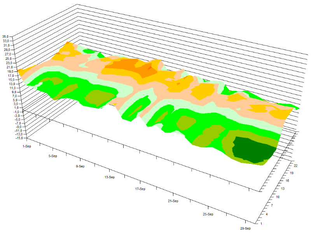The width and height of the screenshot is (311, 233).
Task: Click the 25-Sep date axis label
Action: [x=208, y=214]
